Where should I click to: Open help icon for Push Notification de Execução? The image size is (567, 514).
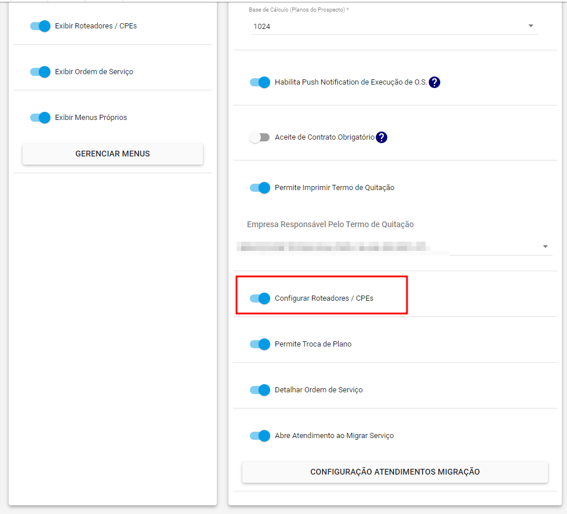point(434,82)
